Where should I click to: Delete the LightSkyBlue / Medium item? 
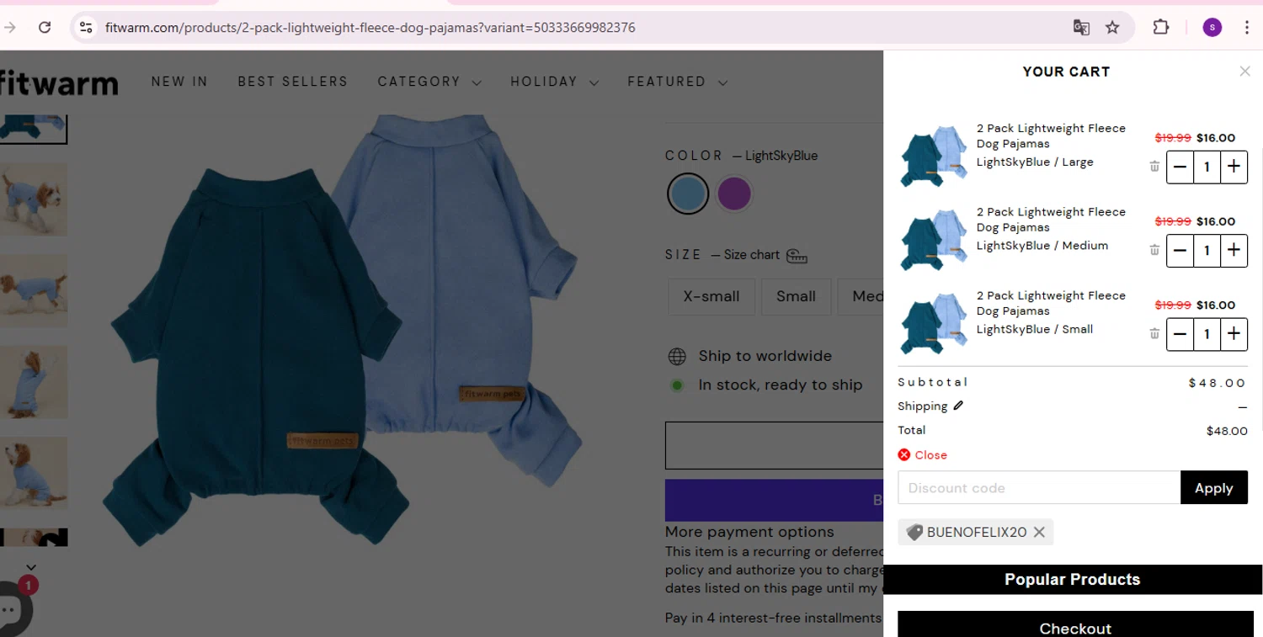[1154, 250]
